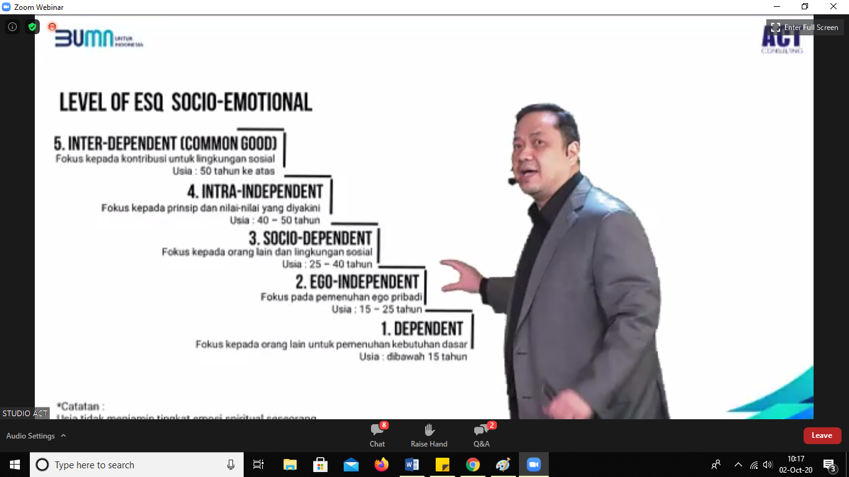Open Task View from the taskbar
This screenshot has width=849, height=477.
[x=259, y=465]
